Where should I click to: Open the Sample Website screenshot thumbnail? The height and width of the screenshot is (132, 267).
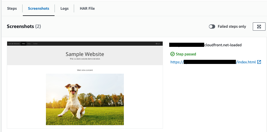[x=85, y=85]
